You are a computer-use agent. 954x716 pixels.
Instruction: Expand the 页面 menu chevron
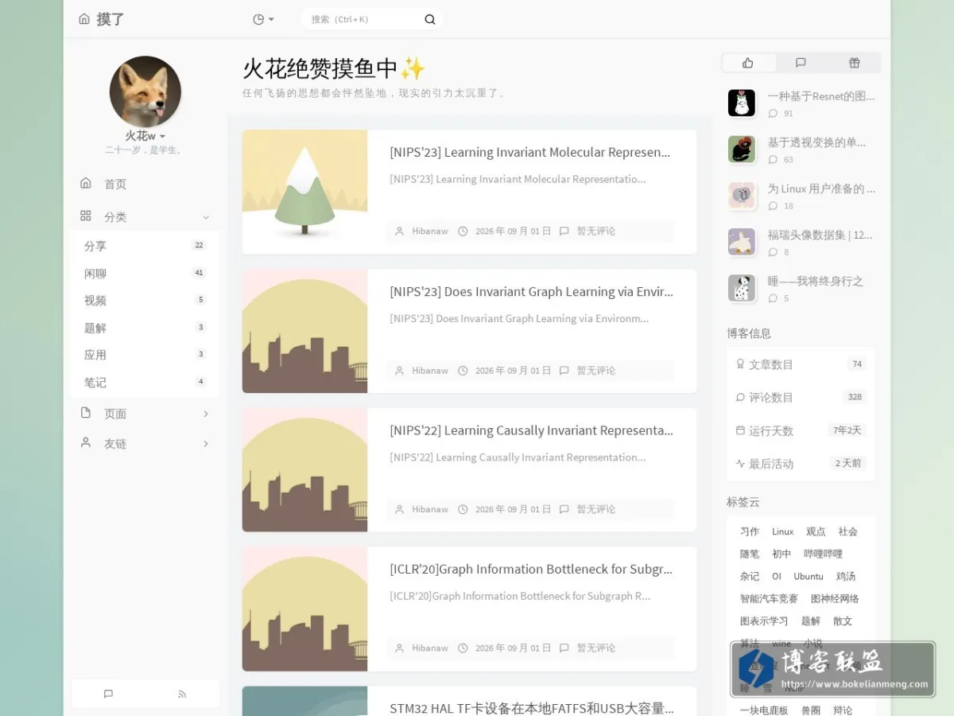click(x=206, y=414)
